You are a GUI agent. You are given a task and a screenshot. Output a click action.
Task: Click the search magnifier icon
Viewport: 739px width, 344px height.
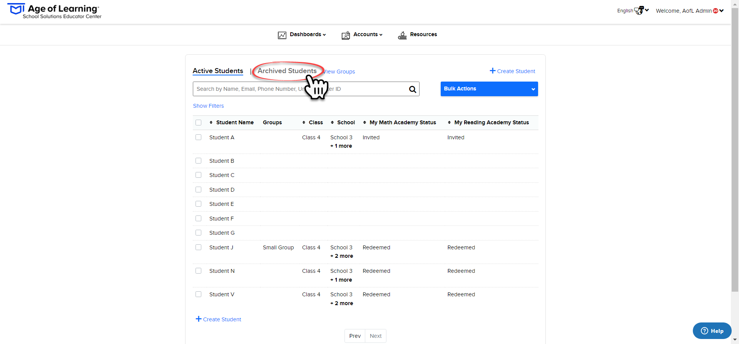pyautogui.click(x=413, y=89)
